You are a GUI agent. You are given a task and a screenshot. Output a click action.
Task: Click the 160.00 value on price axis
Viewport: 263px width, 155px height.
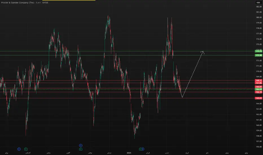coord(259,125)
